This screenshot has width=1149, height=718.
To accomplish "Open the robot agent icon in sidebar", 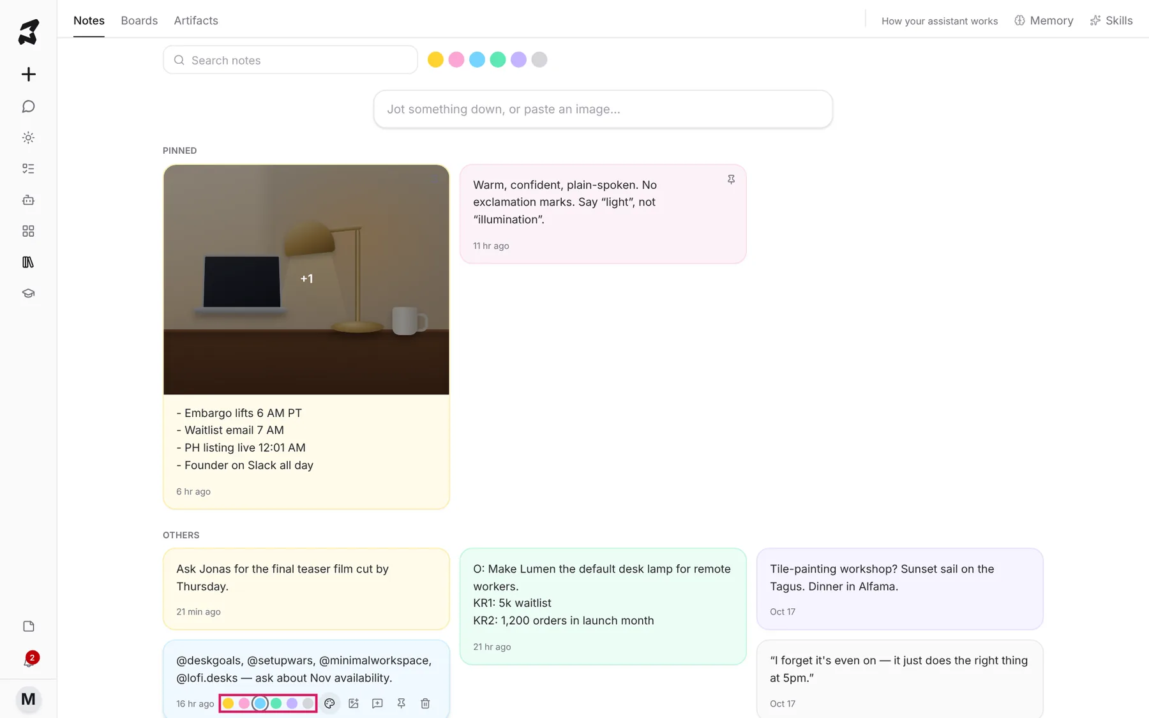I will [28, 200].
